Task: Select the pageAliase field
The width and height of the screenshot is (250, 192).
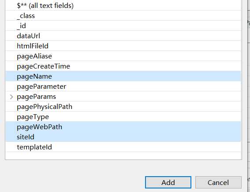Action: click(123, 56)
